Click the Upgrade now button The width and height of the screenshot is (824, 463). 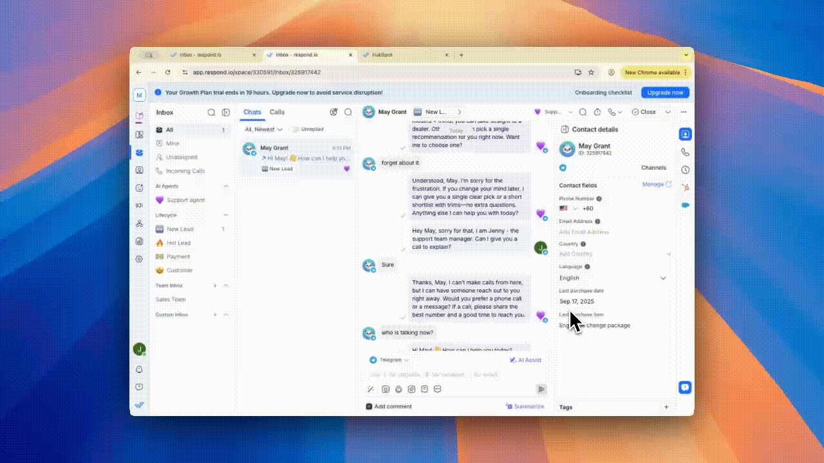point(664,92)
